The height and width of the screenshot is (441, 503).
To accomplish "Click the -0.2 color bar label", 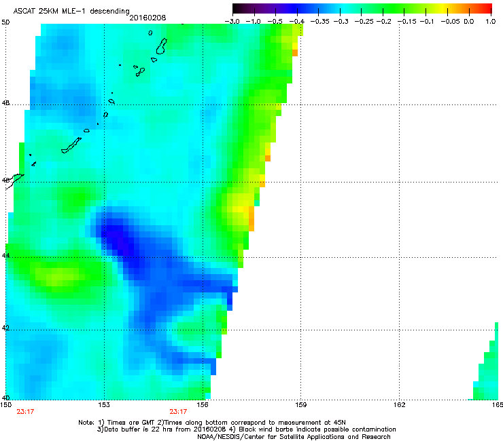I will click(x=384, y=22).
